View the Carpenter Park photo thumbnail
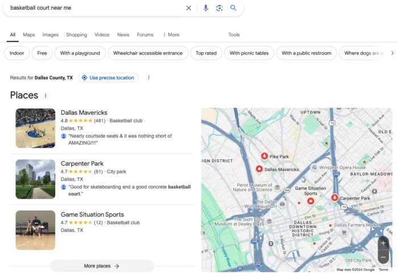Image resolution: width=398 pixels, height=278 pixels. click(x=35, y=179)
